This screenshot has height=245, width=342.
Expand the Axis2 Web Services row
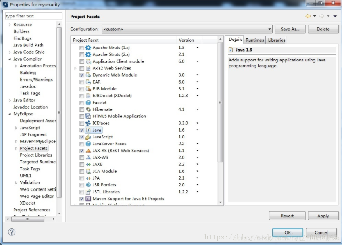[75, 68]
